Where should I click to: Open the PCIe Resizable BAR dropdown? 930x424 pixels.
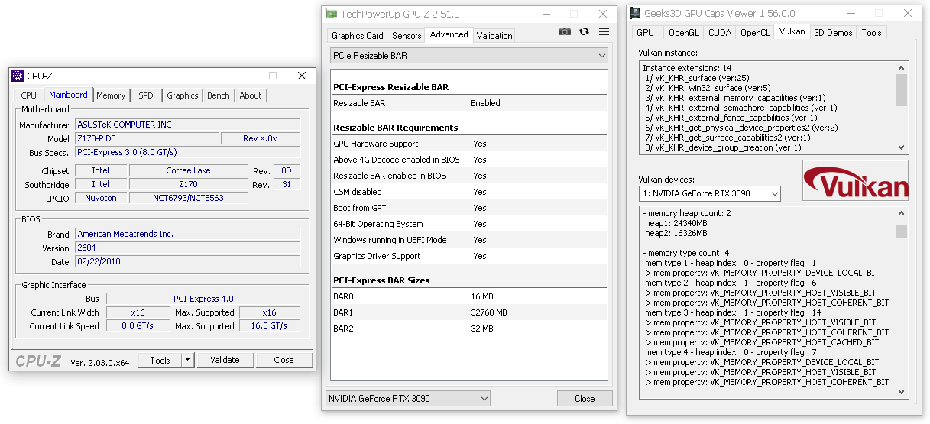469,56
